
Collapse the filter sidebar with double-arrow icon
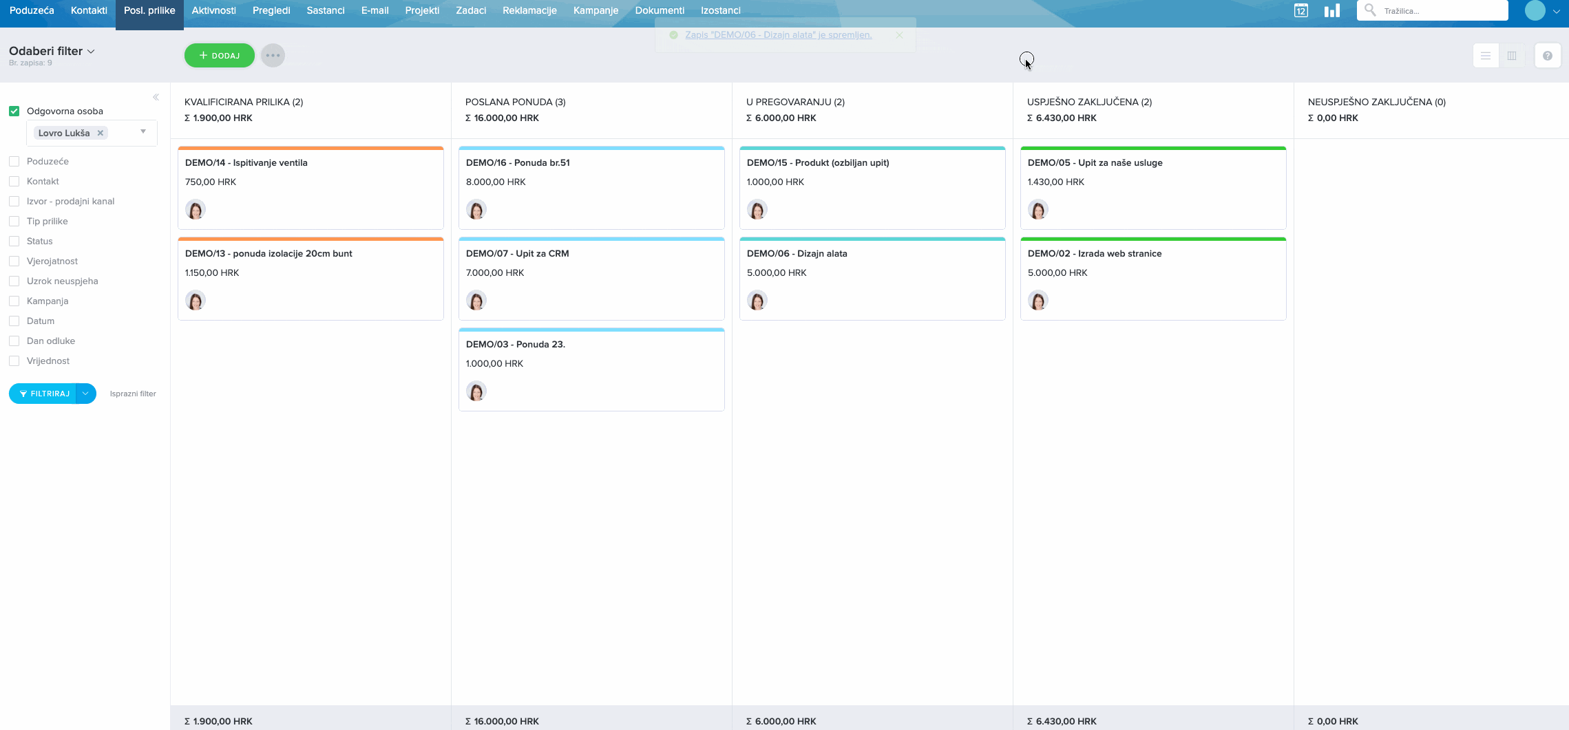click(156, 97)
